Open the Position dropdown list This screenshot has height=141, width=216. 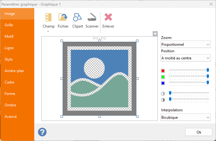(186, 58)
